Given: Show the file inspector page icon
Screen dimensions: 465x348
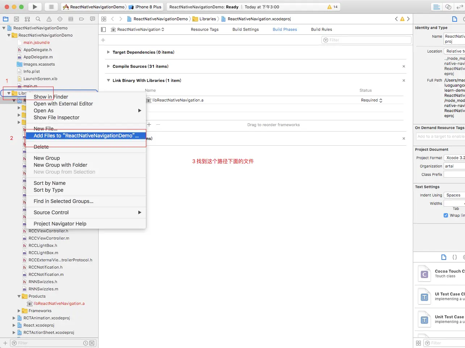Looking at the screenshot, I should (x=454, y=19).
